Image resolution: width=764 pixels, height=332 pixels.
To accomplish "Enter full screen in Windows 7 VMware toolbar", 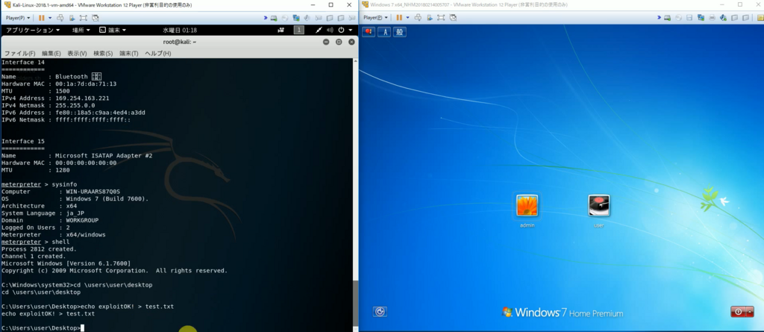I will click(x=442, y=18).
